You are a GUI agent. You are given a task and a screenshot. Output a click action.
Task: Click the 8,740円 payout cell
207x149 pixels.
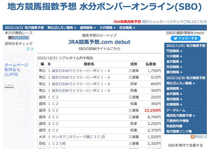point(154,117)
